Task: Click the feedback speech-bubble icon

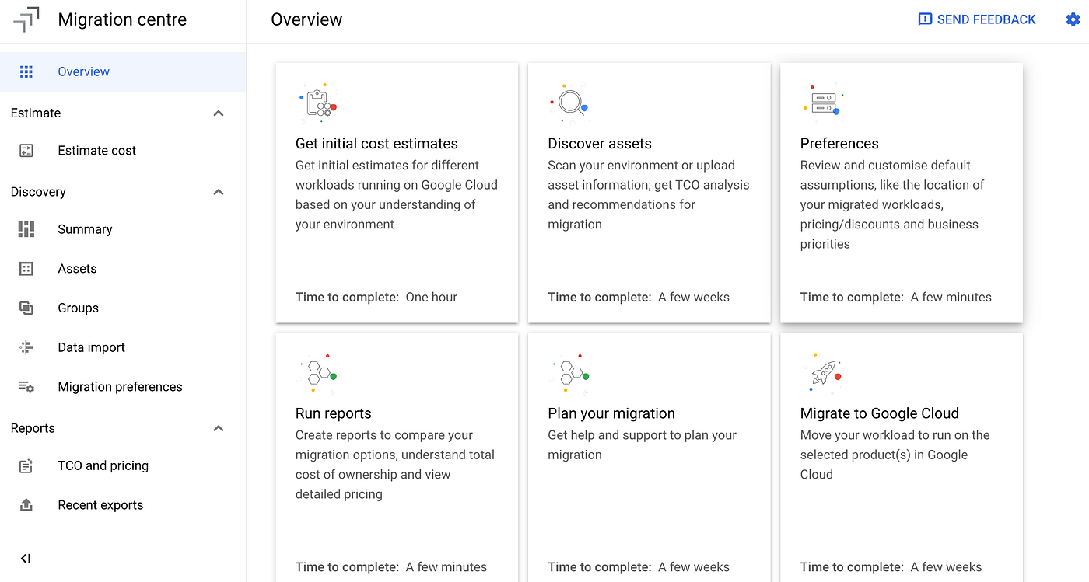Action: pos(923,19)
